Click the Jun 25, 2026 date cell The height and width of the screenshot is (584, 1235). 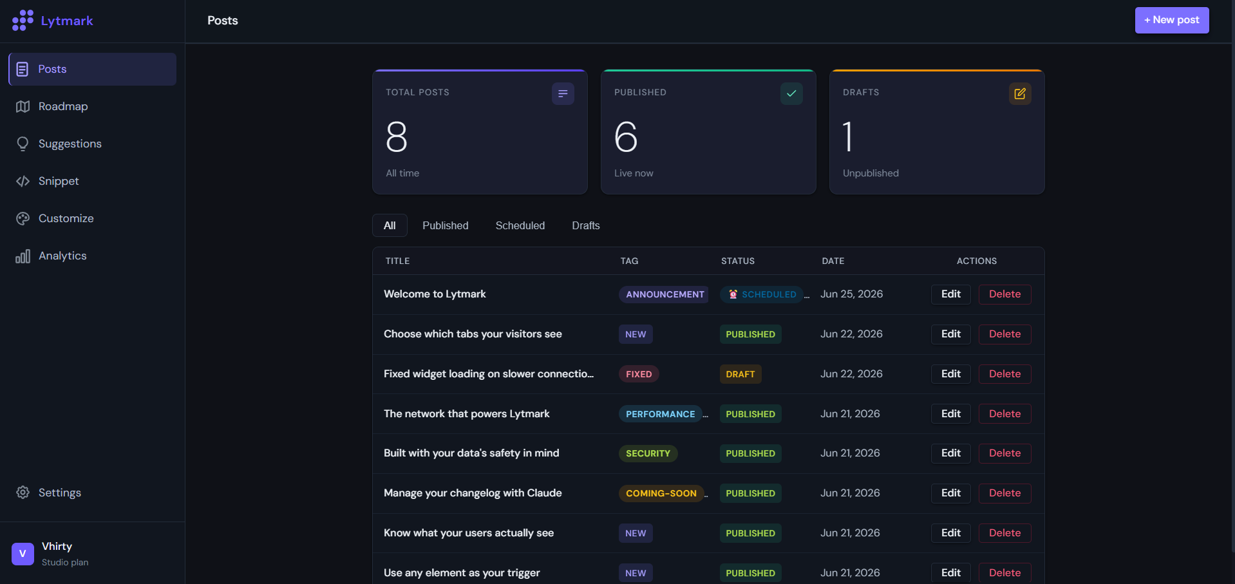point(852,294)
